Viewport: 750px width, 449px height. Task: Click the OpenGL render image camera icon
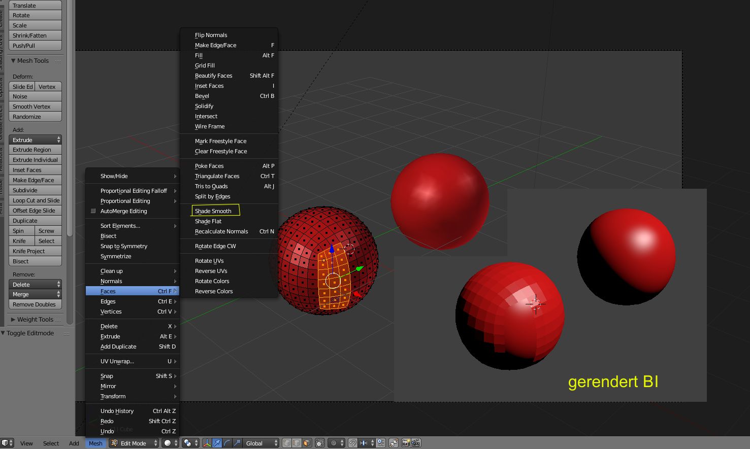click(406, 443)
